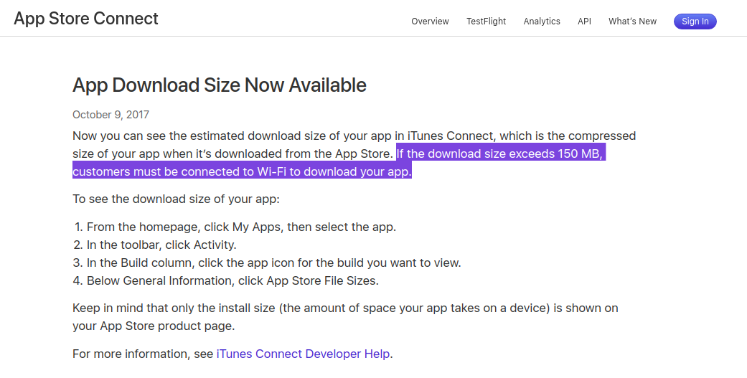Click step 3 about the Build column
747x378 pixels.
[273, 263]
